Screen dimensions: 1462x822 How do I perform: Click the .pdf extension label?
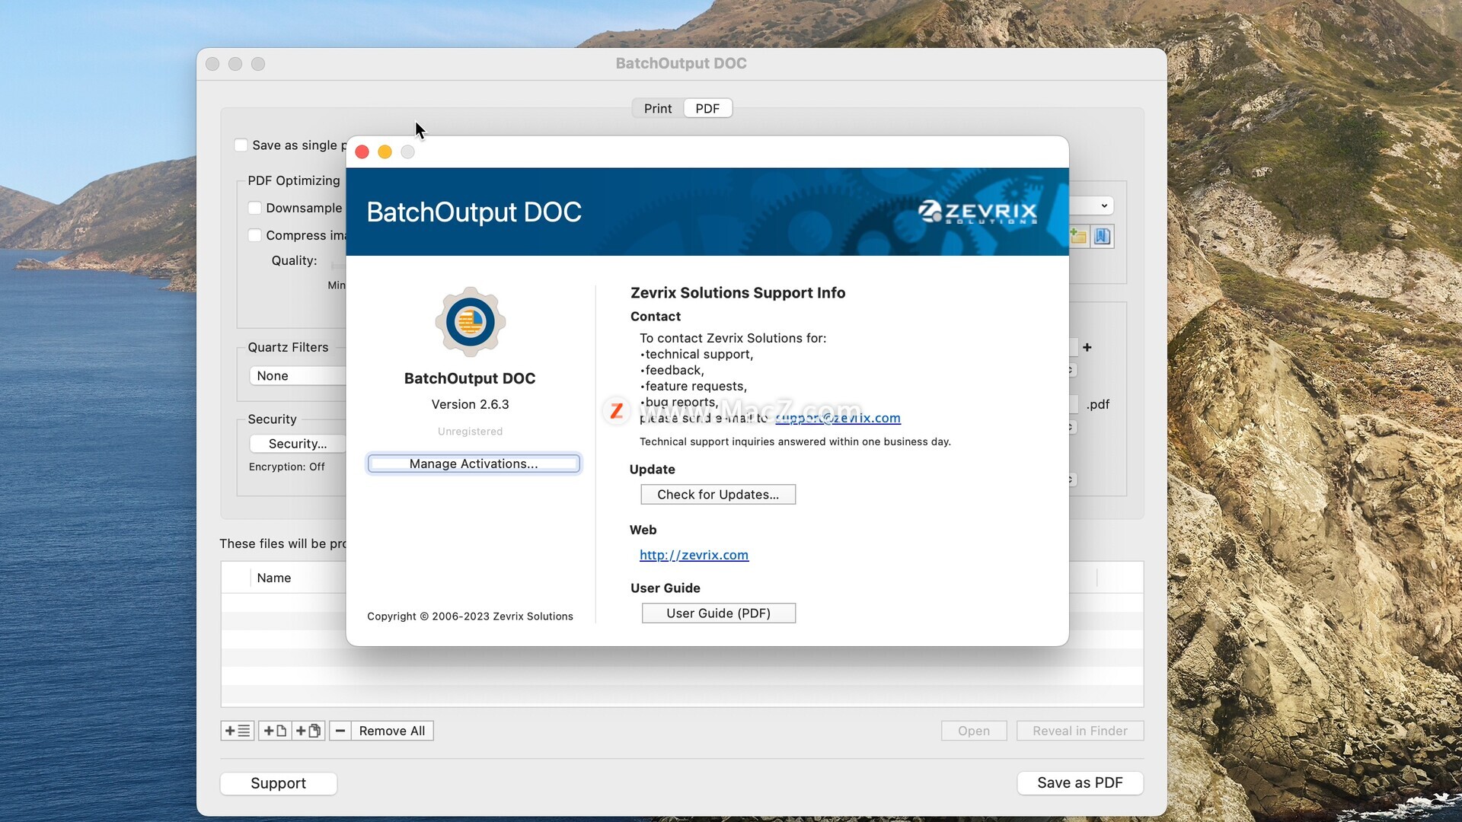(x=1097, y=404)
